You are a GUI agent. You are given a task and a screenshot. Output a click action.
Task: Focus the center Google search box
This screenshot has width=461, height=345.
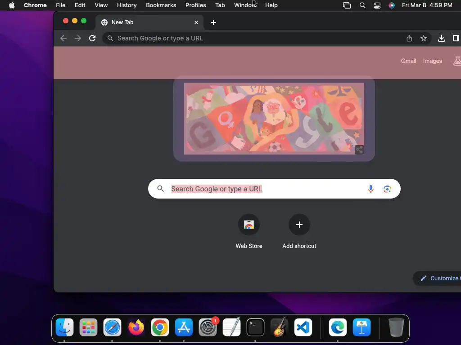point(274,189)
